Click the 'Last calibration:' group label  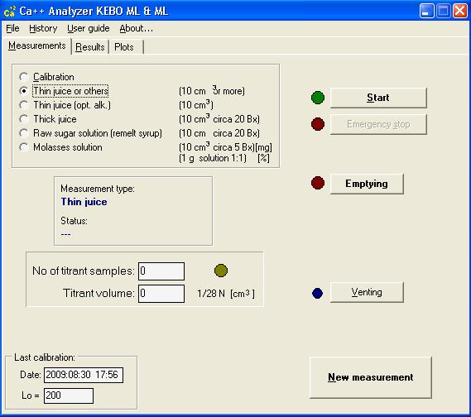pos(45,357)
